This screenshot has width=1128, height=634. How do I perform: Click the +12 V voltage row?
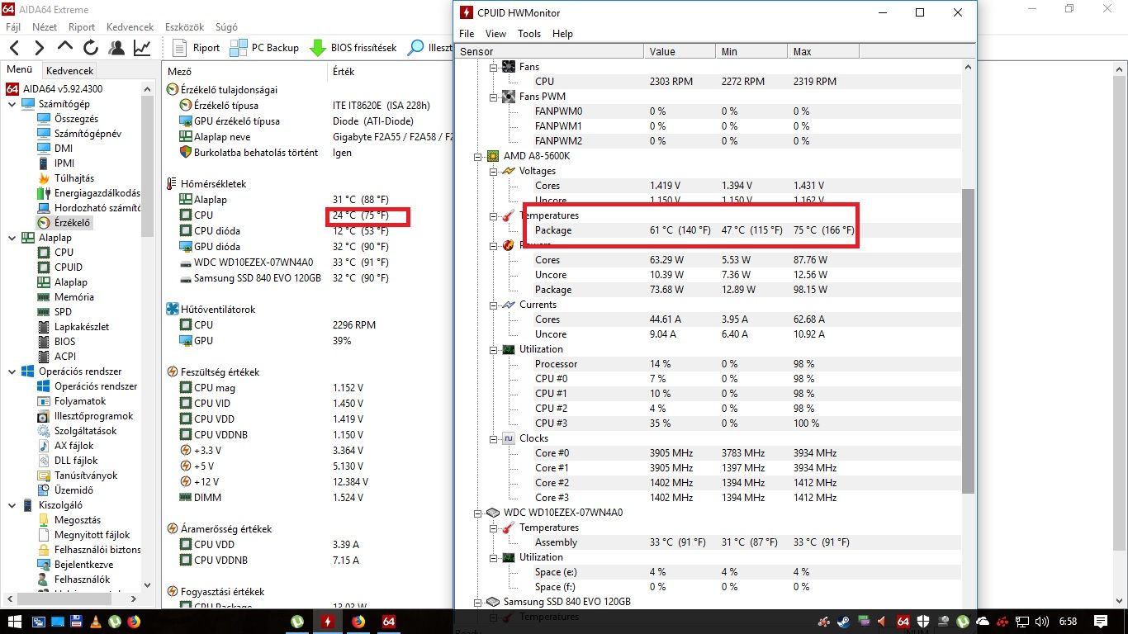click(307, 482)
